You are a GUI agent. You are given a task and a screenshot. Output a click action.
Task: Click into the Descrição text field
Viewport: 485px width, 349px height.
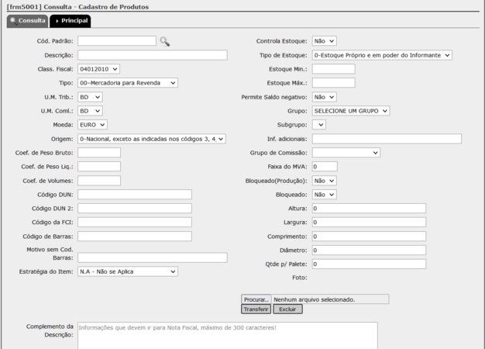click(x=153, y=55)
